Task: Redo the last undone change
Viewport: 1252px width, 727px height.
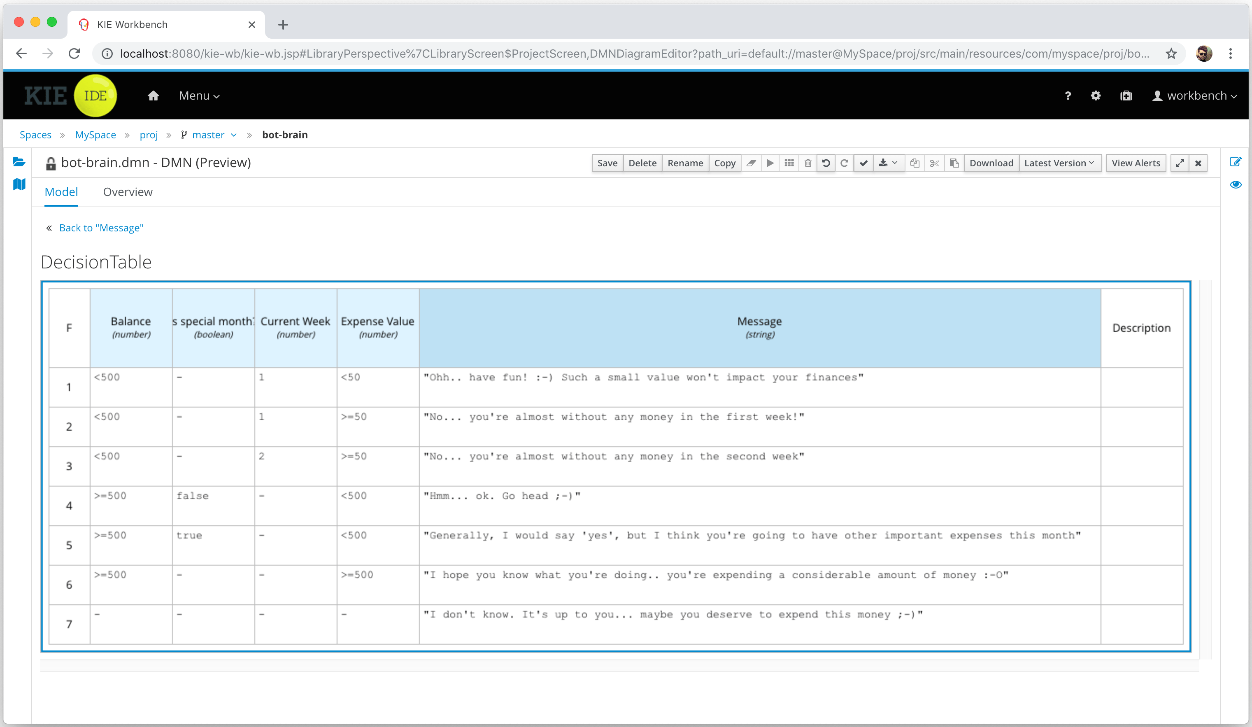Action: 844,163
